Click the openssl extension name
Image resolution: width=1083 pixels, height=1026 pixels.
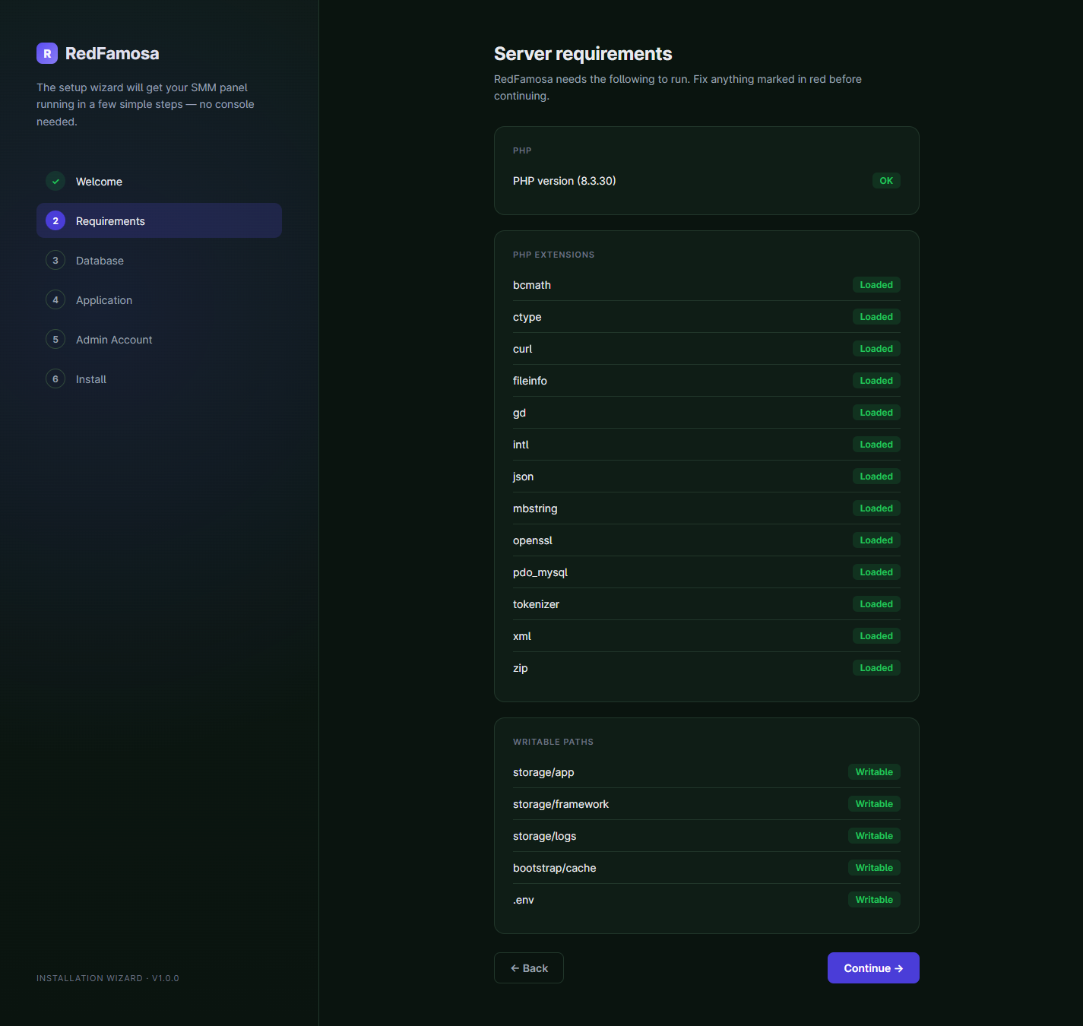point(533,540)
